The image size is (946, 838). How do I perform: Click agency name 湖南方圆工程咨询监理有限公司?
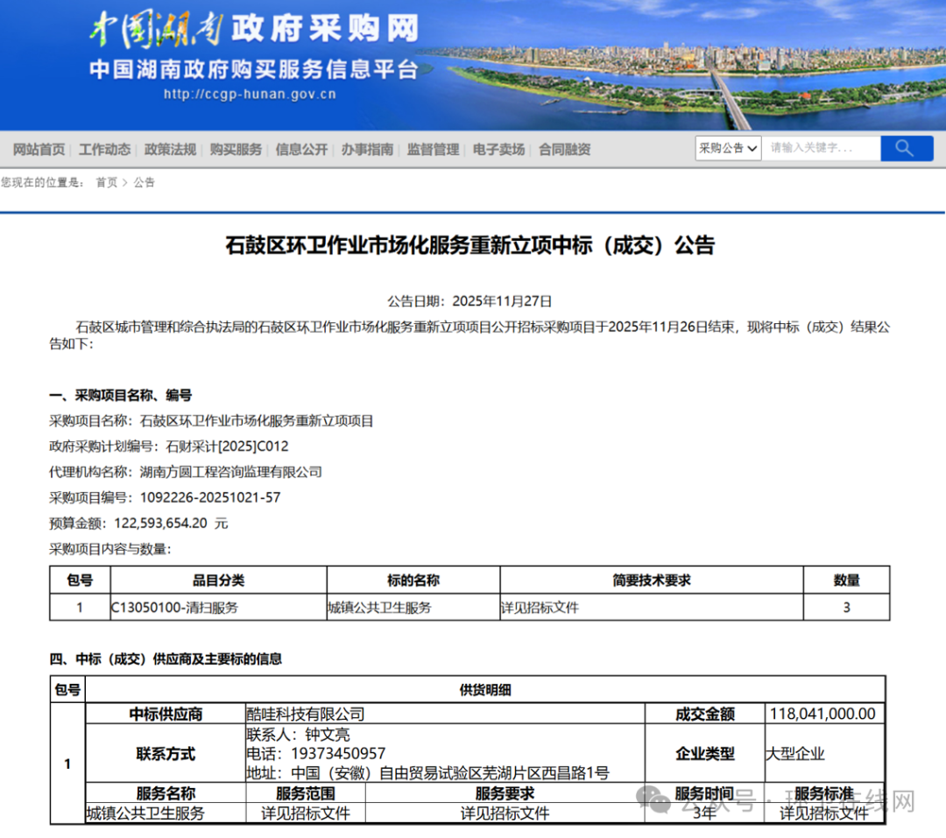tap(231, 472)
